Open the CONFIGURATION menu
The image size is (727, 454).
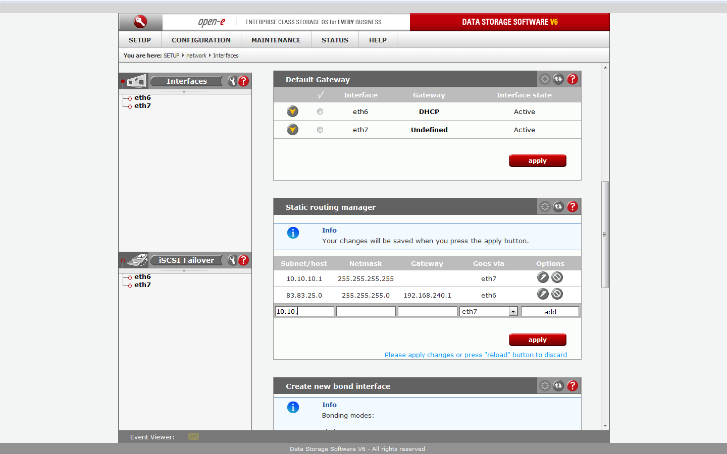coord(201,40)
